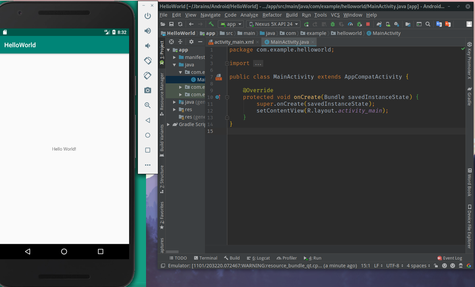This screenshot has width=475, height=287.
Task: Sync project with Gradle files icon
Action: [379, 24]
